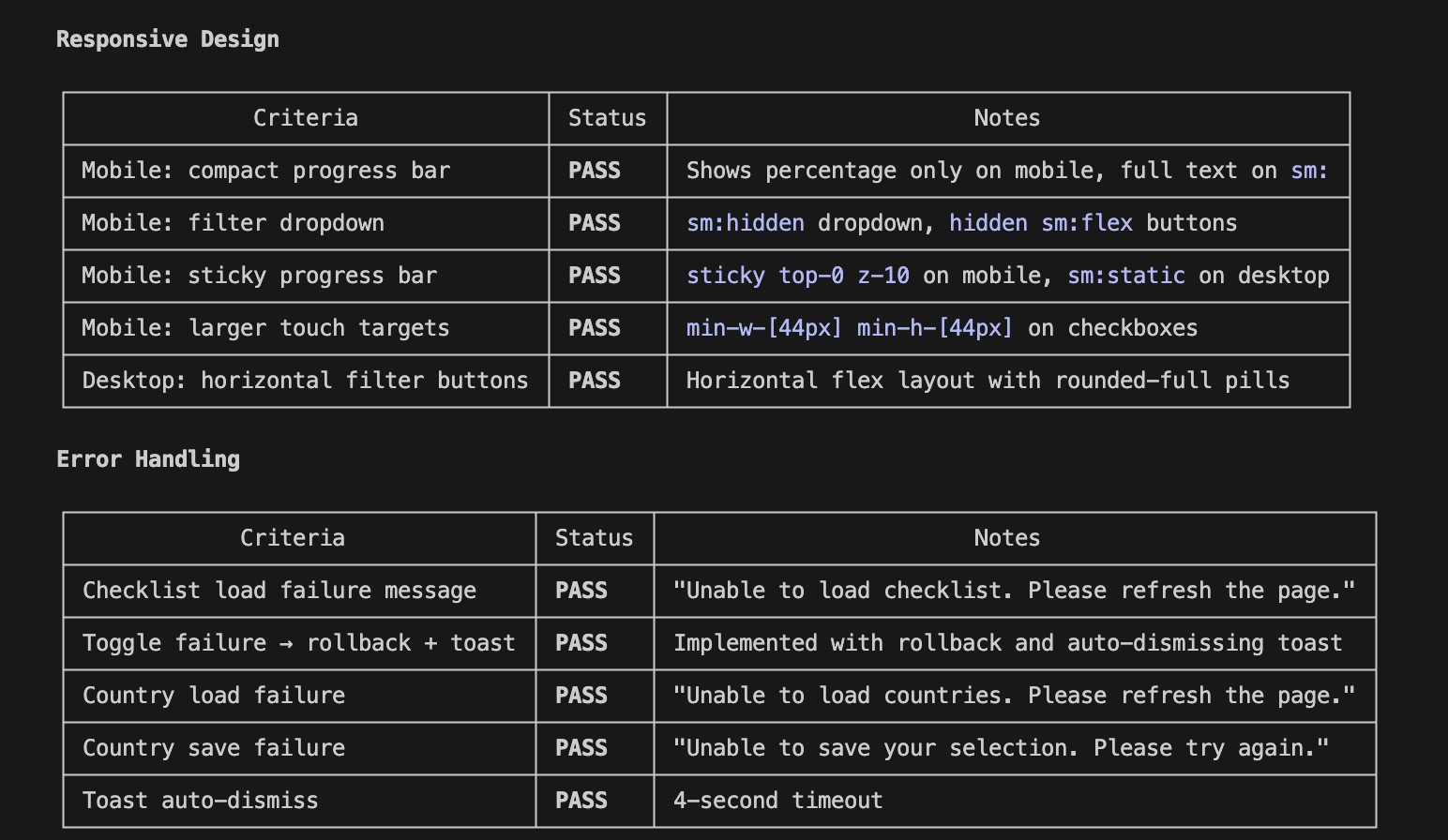Click the Status header in Error Handling table

[594, 538]
